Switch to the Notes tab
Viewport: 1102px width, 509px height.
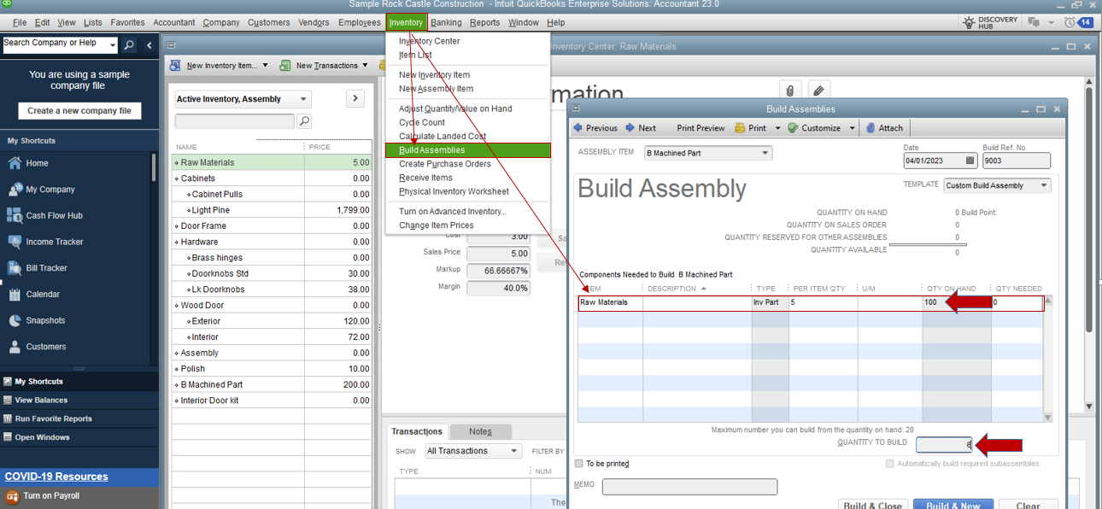pyautogui.click(x=480, y=431)
